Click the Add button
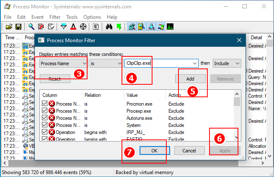 point(190,79)
